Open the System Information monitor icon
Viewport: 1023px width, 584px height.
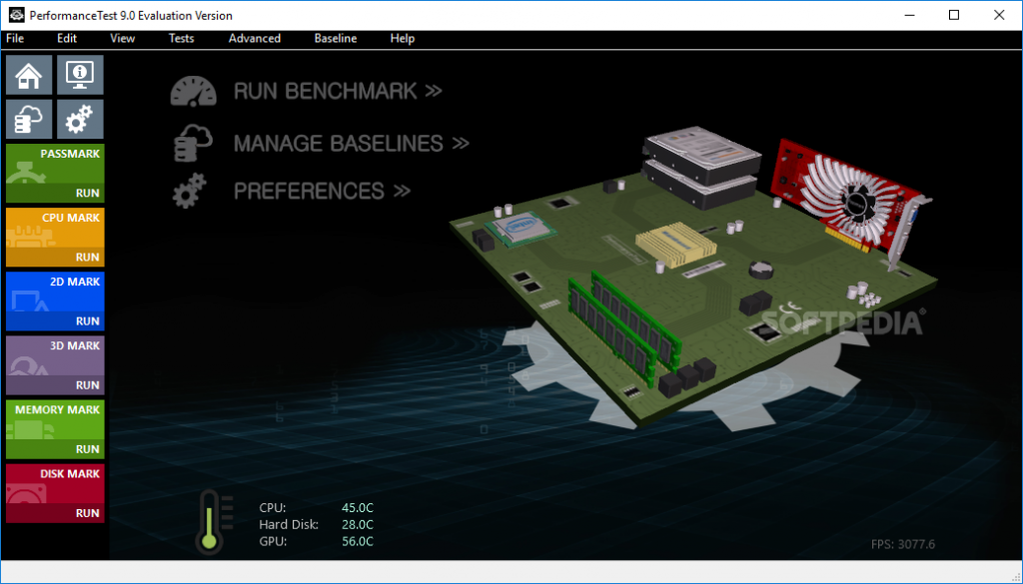(x=80, y=74)
